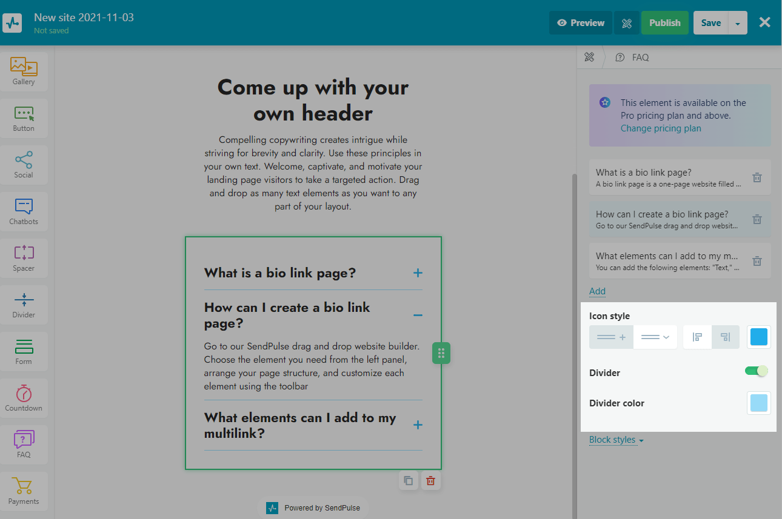Select the Spacer element icon
The height and width of the screenshot is (519, 782).
24,257
